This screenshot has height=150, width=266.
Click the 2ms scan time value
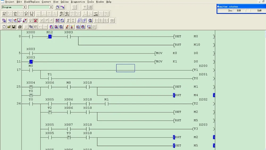pos(225,11)
